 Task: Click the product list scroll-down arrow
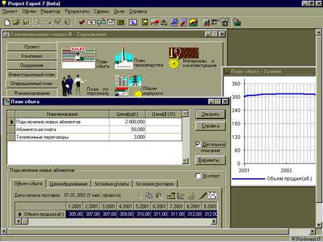coord(185,161)
